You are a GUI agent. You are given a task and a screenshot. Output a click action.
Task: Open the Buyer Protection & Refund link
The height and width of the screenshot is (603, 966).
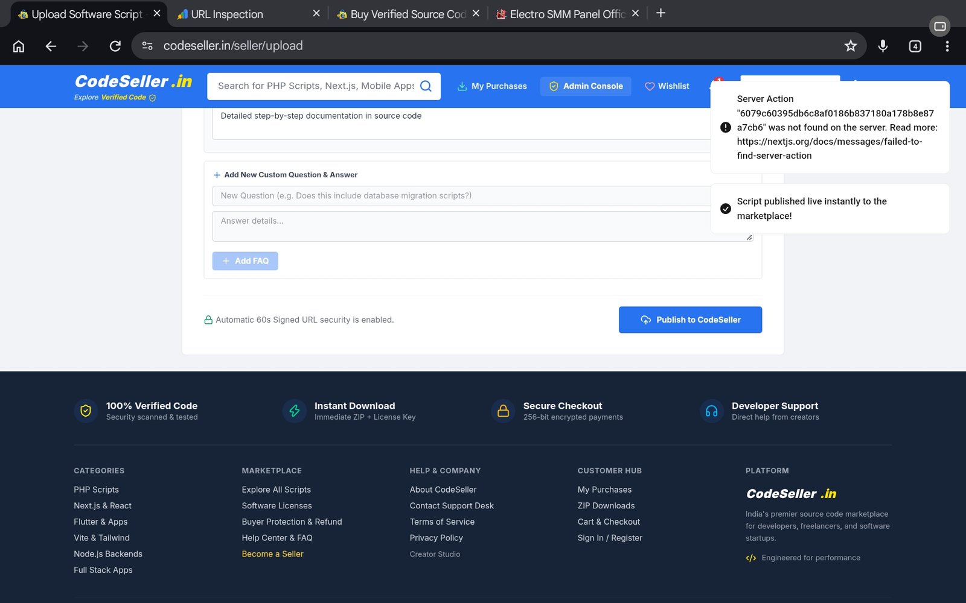tap(292, 522)
